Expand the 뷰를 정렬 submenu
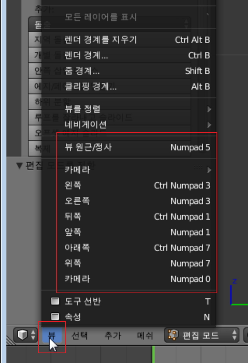This screenshot has height=363, width=248. [129, 109]
